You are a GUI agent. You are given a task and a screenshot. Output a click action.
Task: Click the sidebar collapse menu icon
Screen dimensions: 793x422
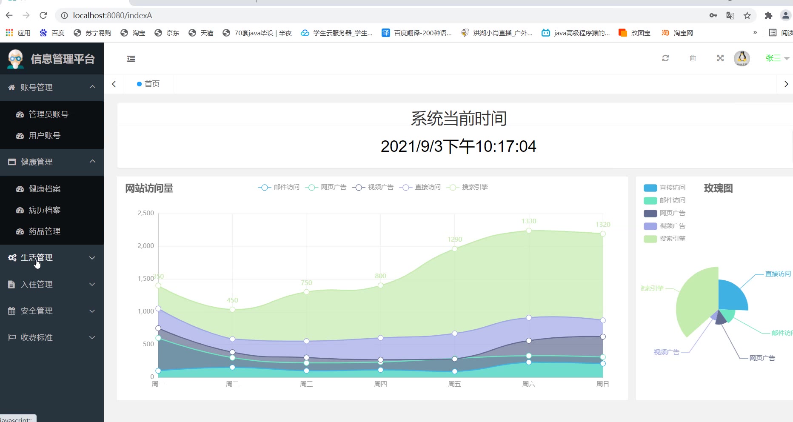tap(131, 59)
